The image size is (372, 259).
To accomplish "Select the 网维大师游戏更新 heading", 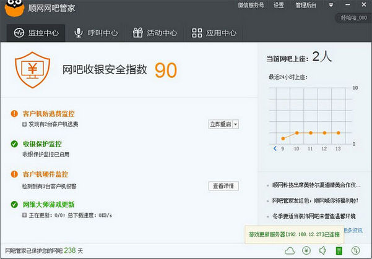I will point(49,204).
